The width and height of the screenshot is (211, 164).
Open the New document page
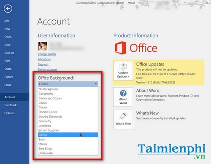[7, 29]
